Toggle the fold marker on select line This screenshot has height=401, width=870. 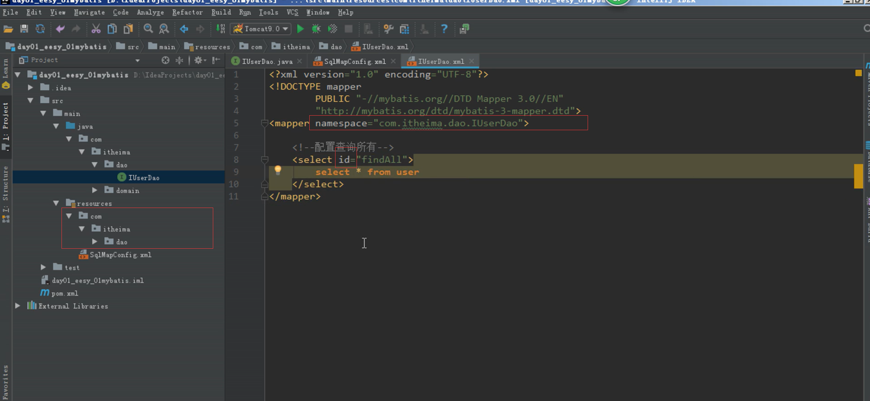[x=265, y=160]
